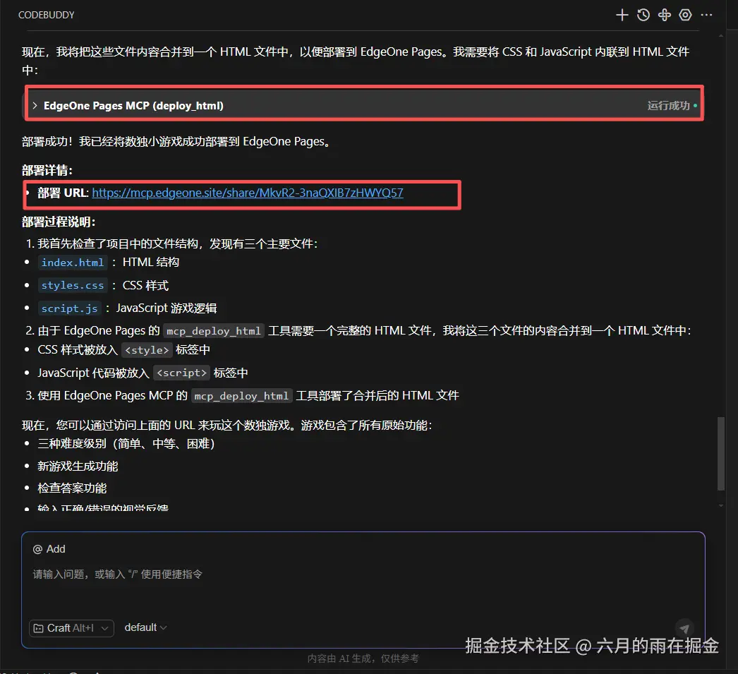
Task: Click scrollbar up arrow
Action: (720, 35)
